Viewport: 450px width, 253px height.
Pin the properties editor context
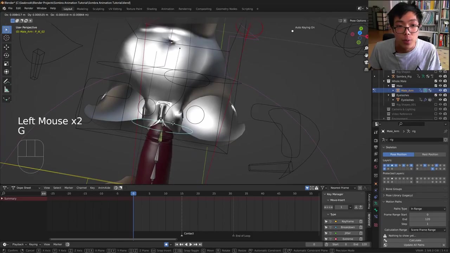[x=445, y=131]
